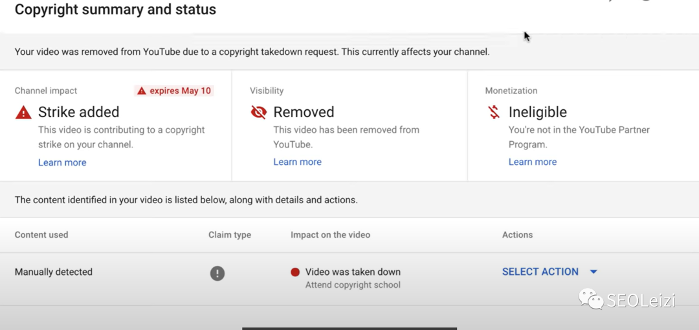This screenshot has width=699, height=330.
Task: Click the claim type exclamation icon
Action: [217, 273]
